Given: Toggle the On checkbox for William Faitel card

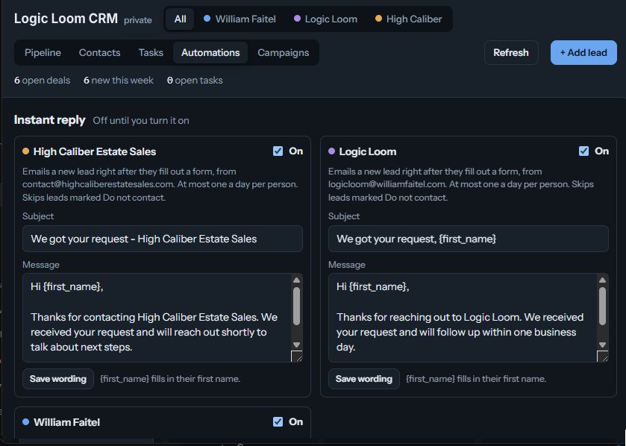Looking at the screenshot, I should tap(278, 421).
